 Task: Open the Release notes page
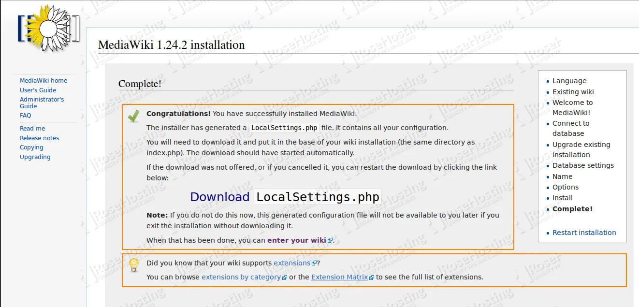(39, 138)
